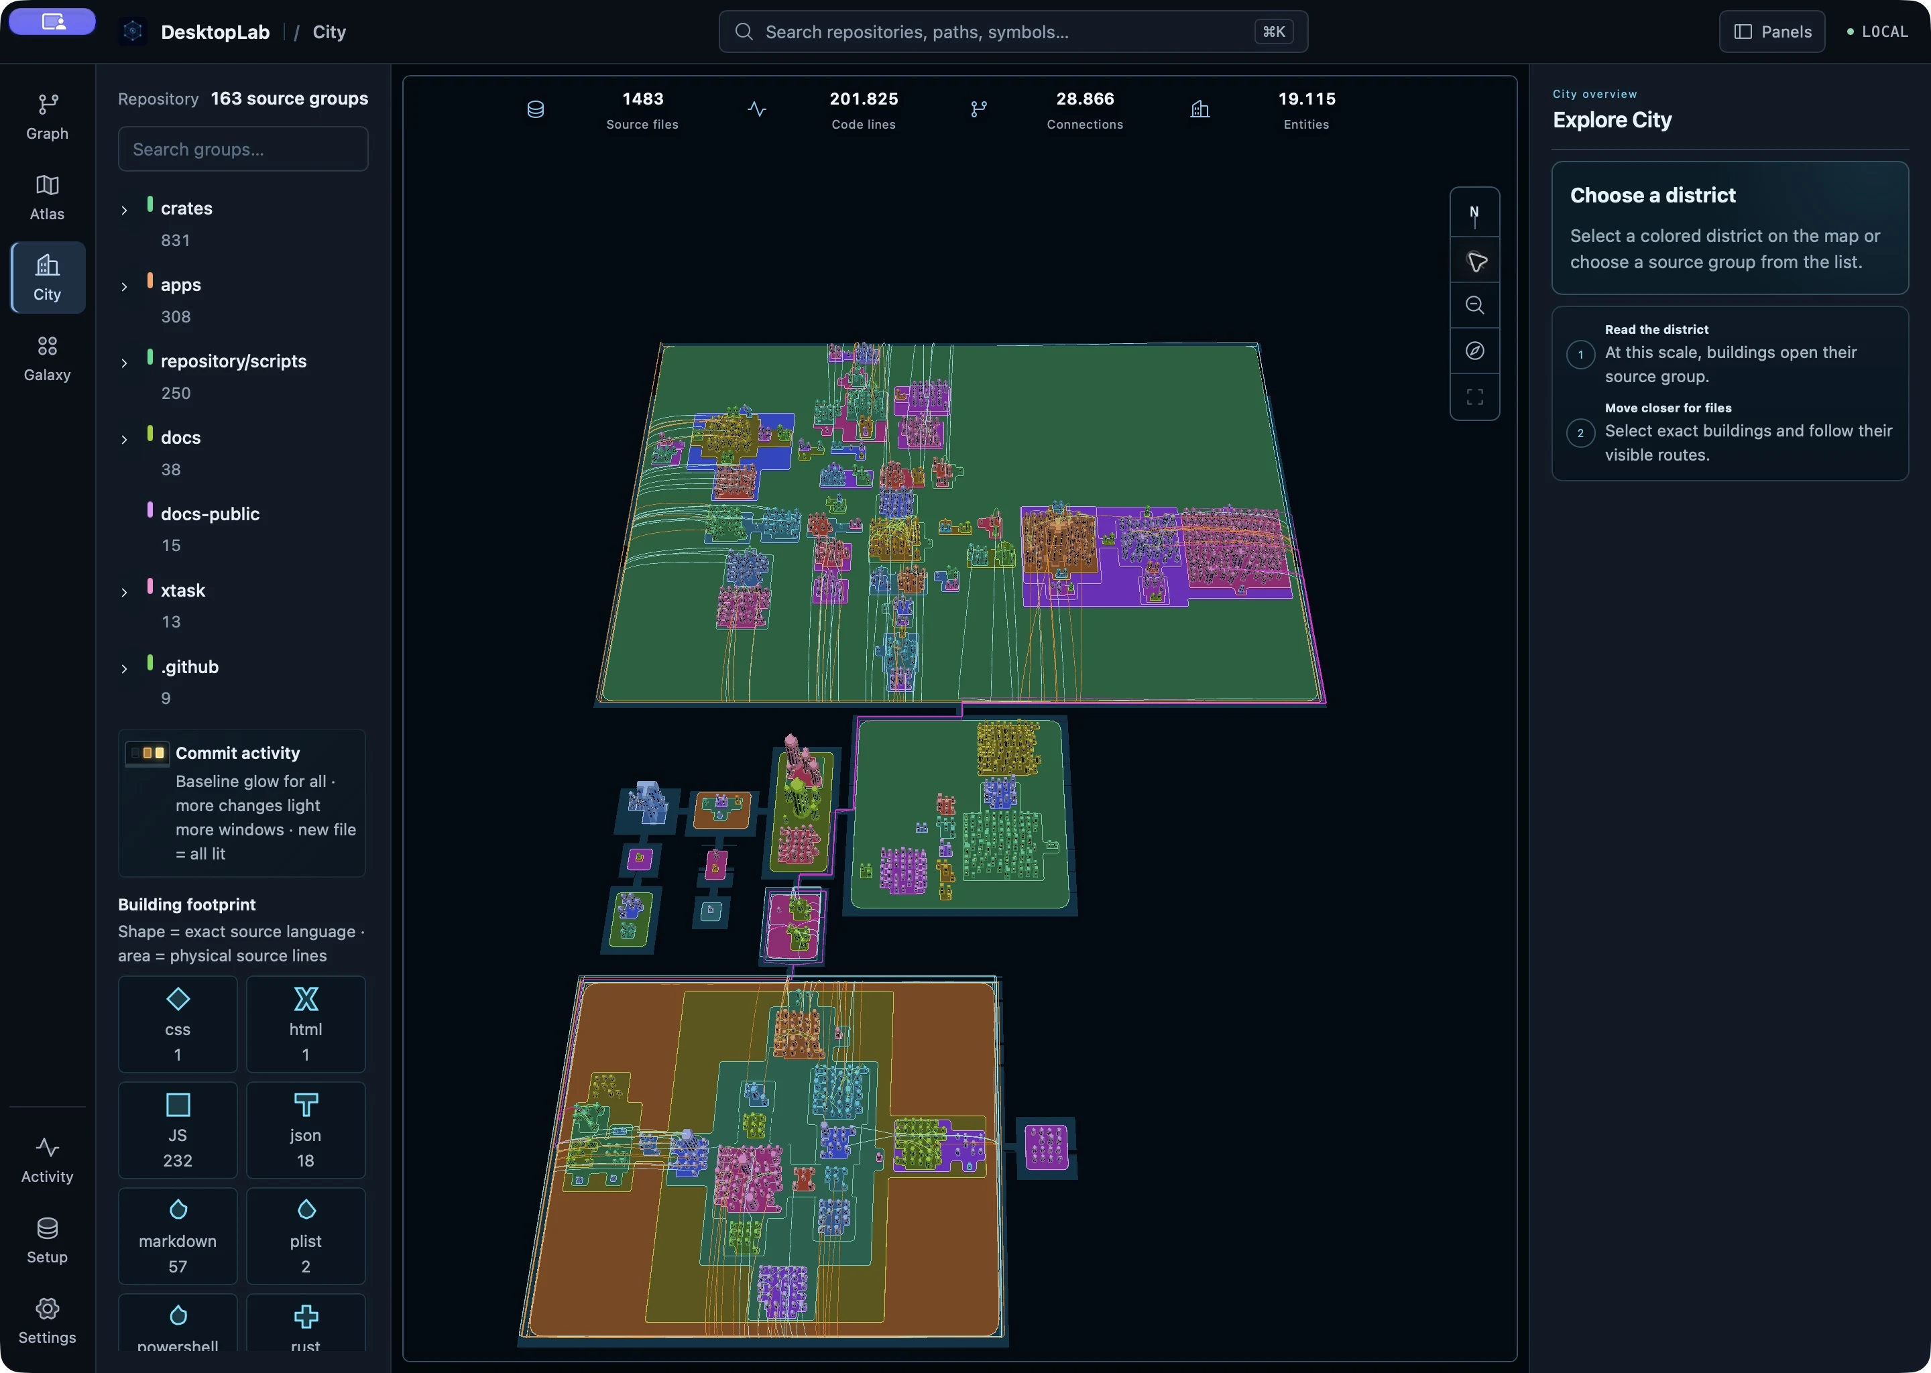Click the LOCAL status indicator

click(1877, 32)
